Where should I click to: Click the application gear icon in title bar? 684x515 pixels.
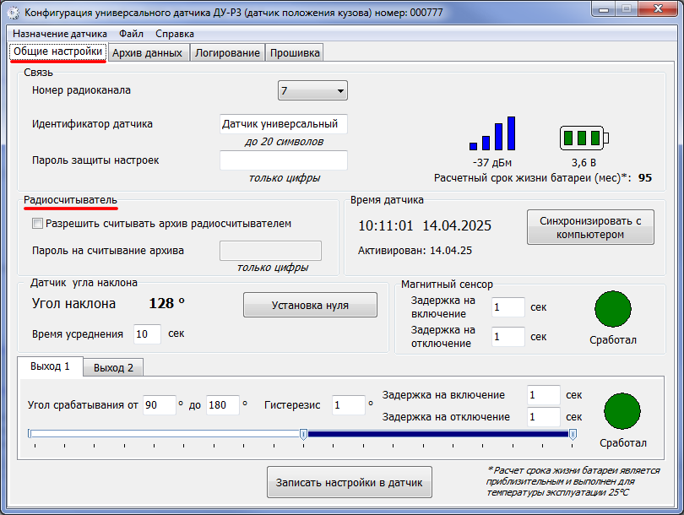pyautogui.click(x=13, y=13)
